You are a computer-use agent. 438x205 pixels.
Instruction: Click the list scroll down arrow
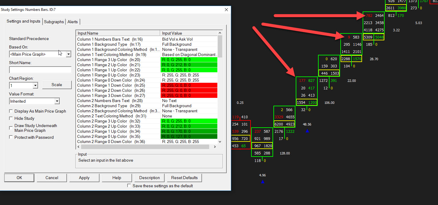(220, 141)
